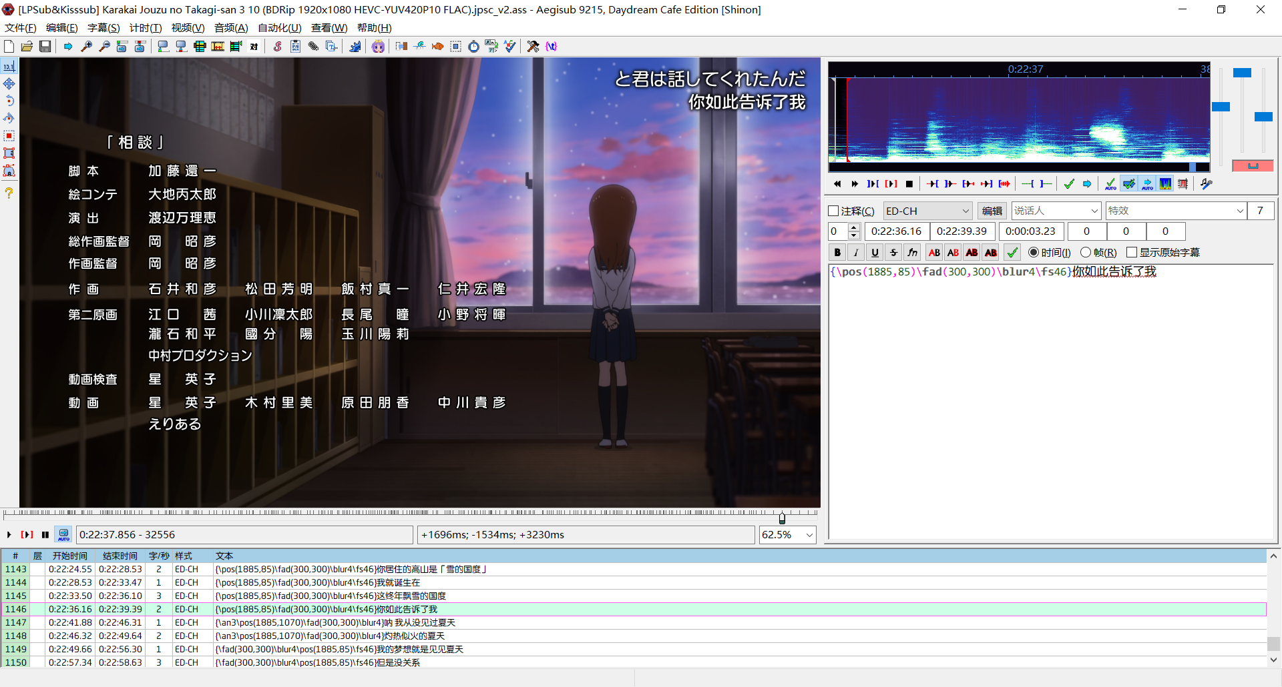
Task: Create a new subtitle file
Action: click(x=9, y=46)
